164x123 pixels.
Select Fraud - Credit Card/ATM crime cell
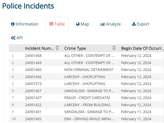(86, 98)
